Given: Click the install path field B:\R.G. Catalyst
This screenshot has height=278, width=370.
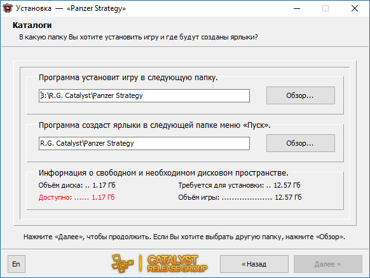Looking at the screenshot, I should point(144,95).
